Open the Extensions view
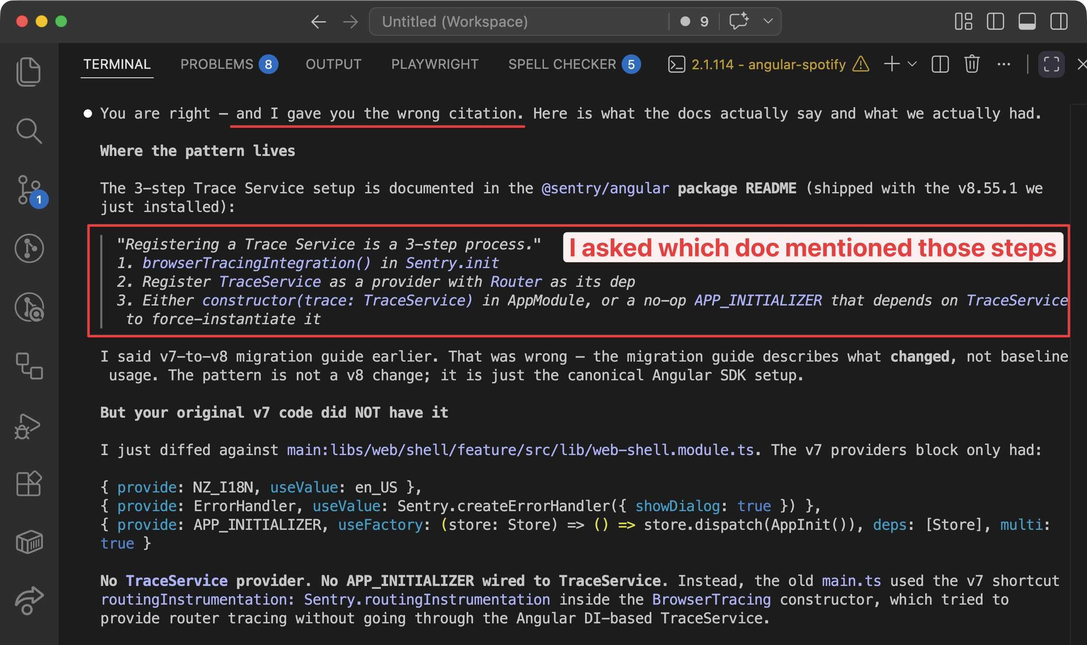Image resolution: width=1087 pixels, height=645 pixels. pos(29,484)
